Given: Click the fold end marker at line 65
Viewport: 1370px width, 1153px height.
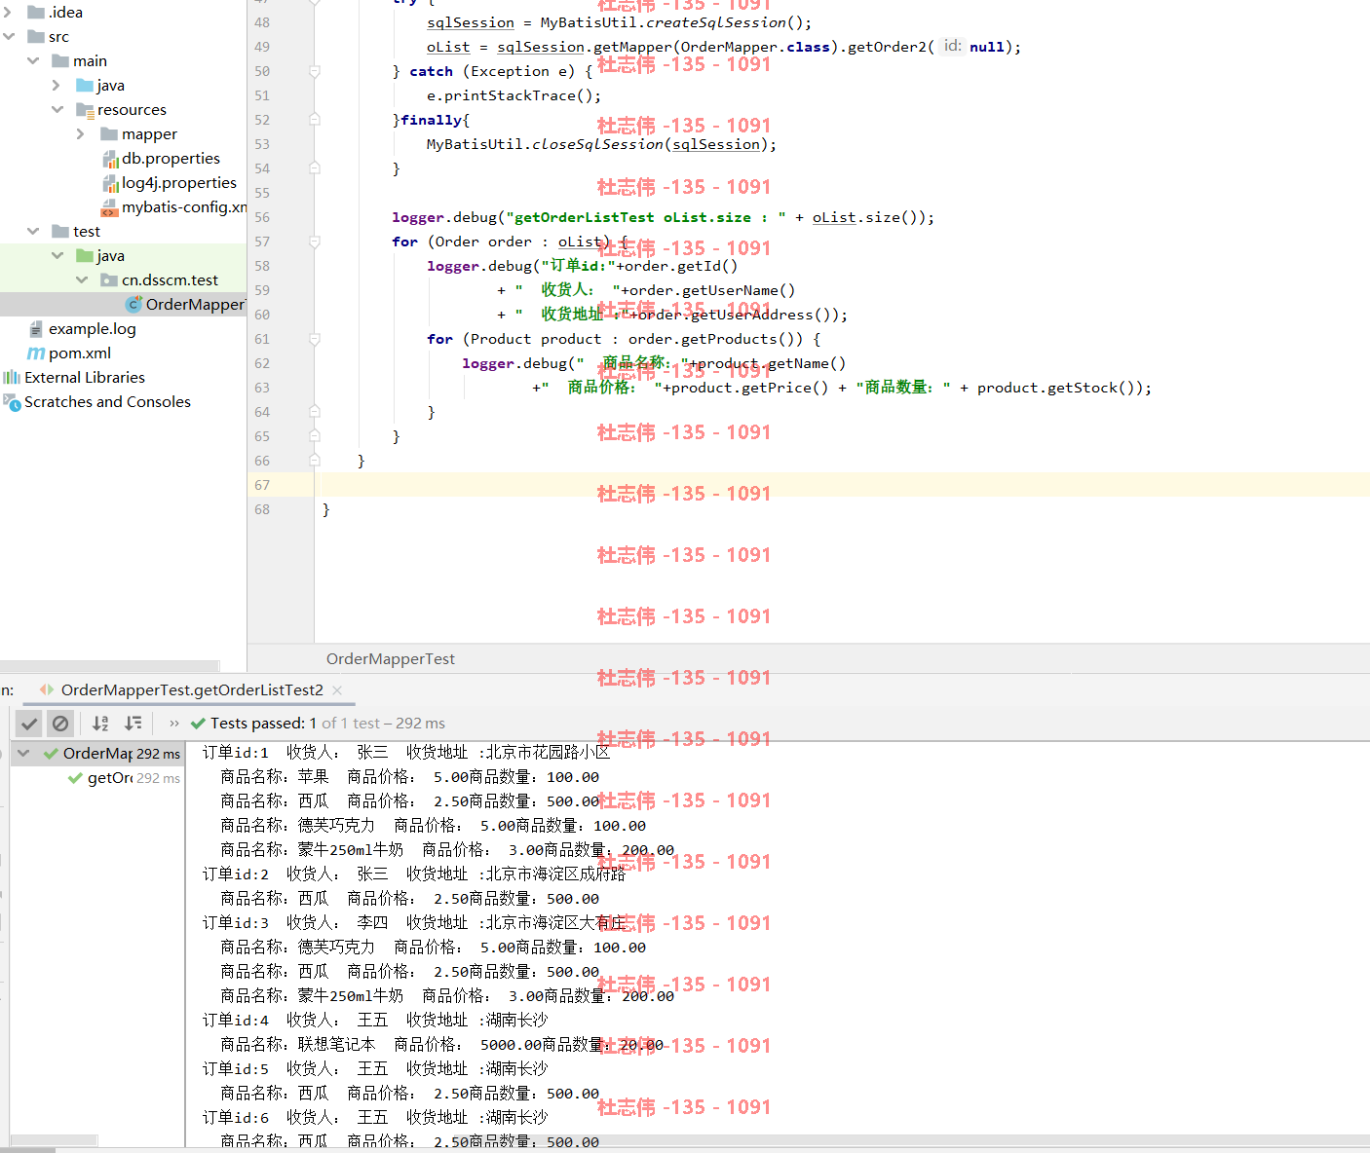Looking at the screenshot, I should (x=315, y=436).
